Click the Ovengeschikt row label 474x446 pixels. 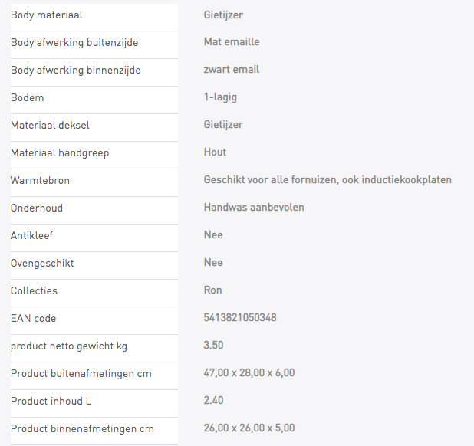(42, 263)
